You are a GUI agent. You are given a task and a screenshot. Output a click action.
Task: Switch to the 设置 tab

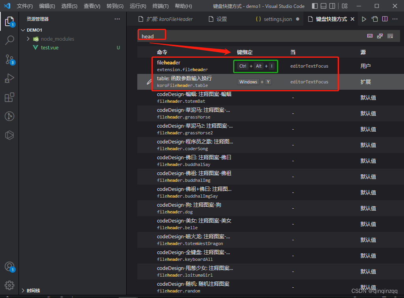click(x=217, y=19)
